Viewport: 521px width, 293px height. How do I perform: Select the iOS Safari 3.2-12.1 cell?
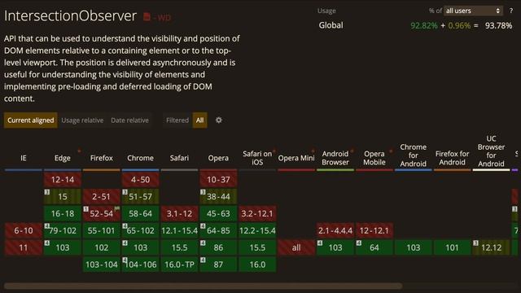257,213
